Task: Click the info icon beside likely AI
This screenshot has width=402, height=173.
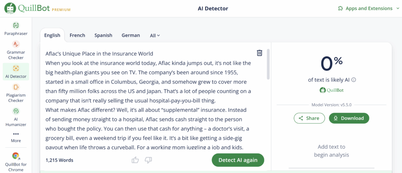Action: [354, 80]
